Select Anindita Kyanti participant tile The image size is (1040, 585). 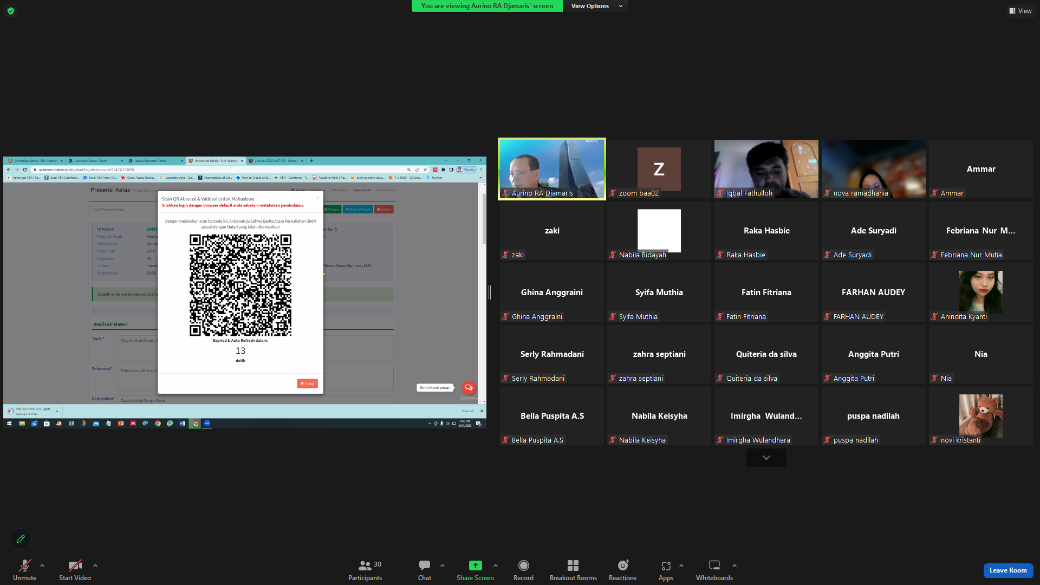tap(981, 292)
